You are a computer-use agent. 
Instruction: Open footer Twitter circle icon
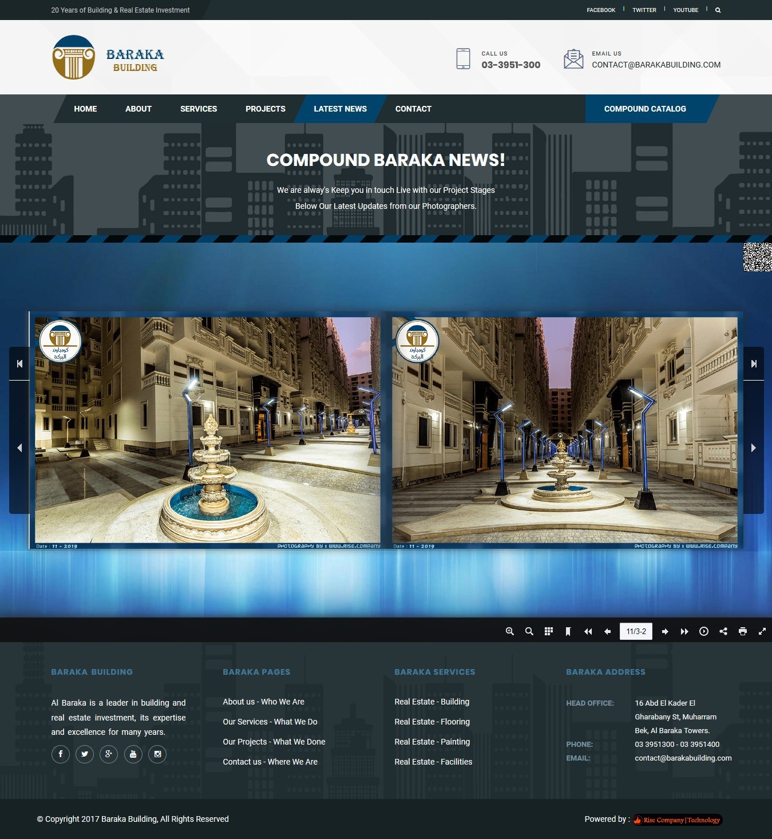point(85,754)
